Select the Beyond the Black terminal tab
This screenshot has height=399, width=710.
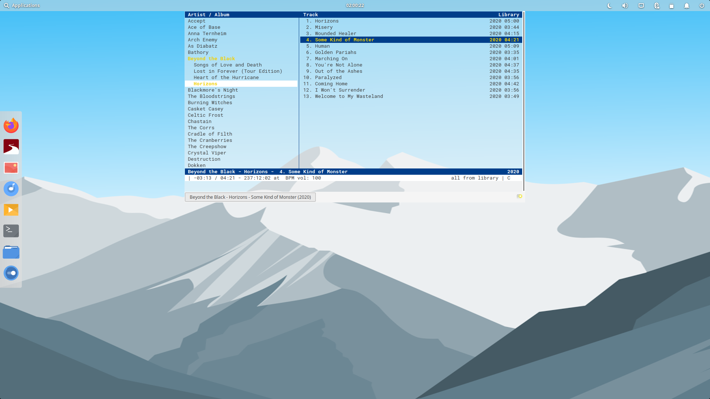coord(250,197)
